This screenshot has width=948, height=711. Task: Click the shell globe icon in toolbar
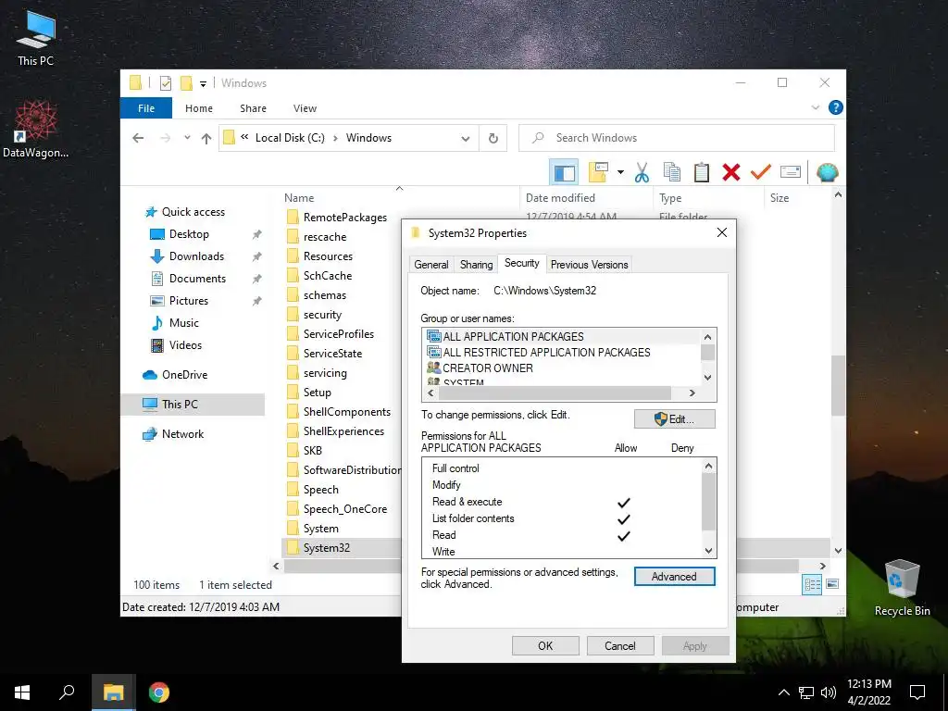pos(827,173)
